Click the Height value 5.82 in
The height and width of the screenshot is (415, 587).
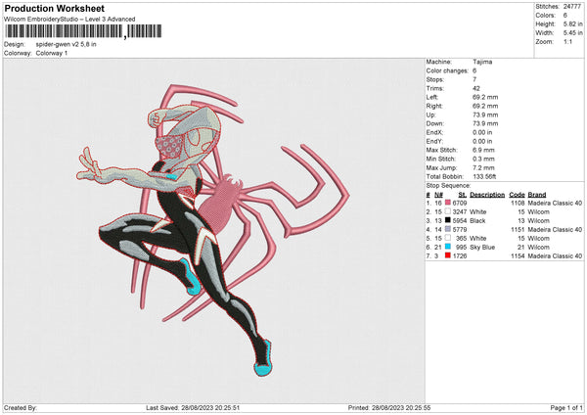pos(572,23)
